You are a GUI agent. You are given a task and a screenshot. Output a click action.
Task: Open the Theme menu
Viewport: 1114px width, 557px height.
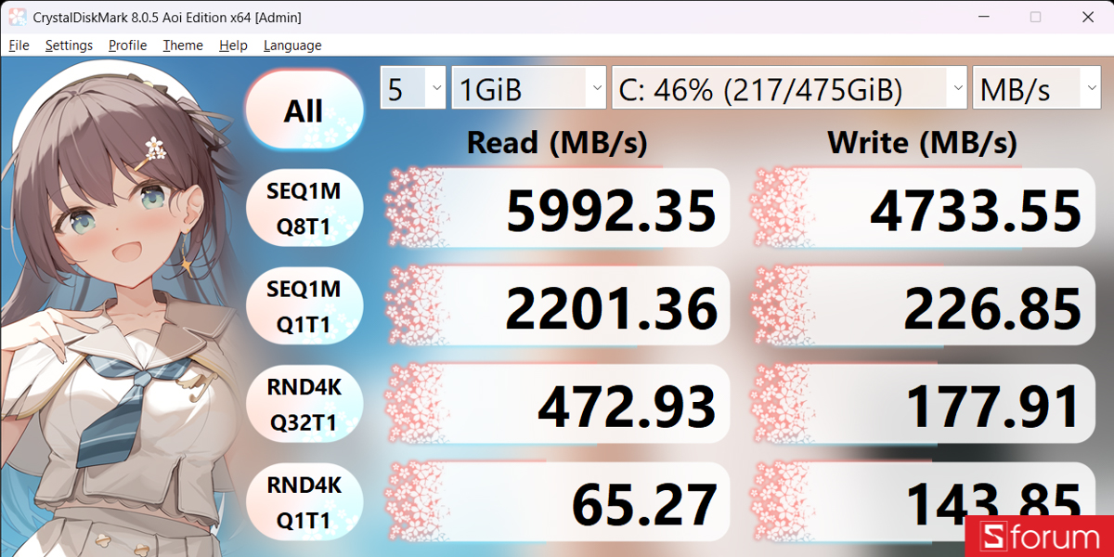pos(183,45)
